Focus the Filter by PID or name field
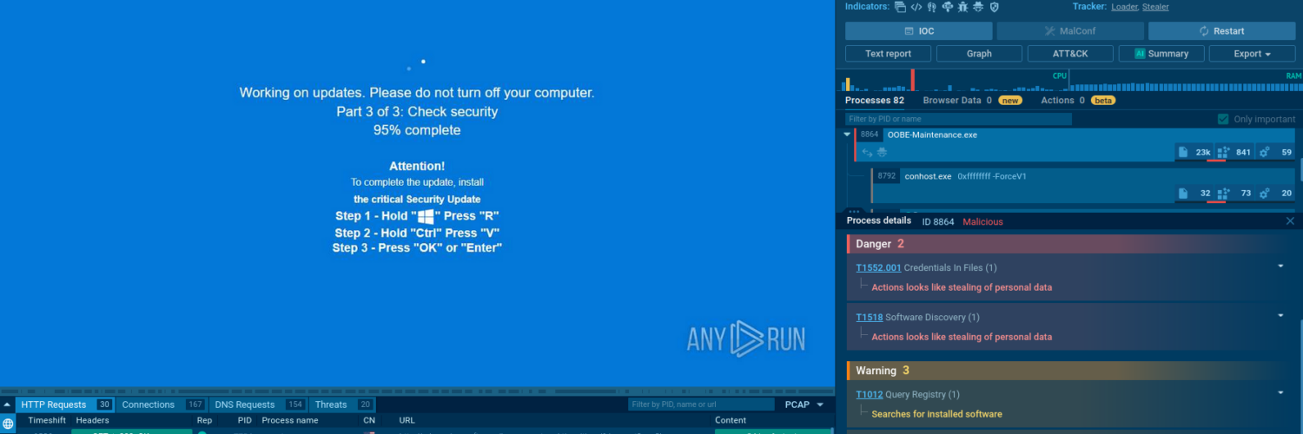 point(958,119)
